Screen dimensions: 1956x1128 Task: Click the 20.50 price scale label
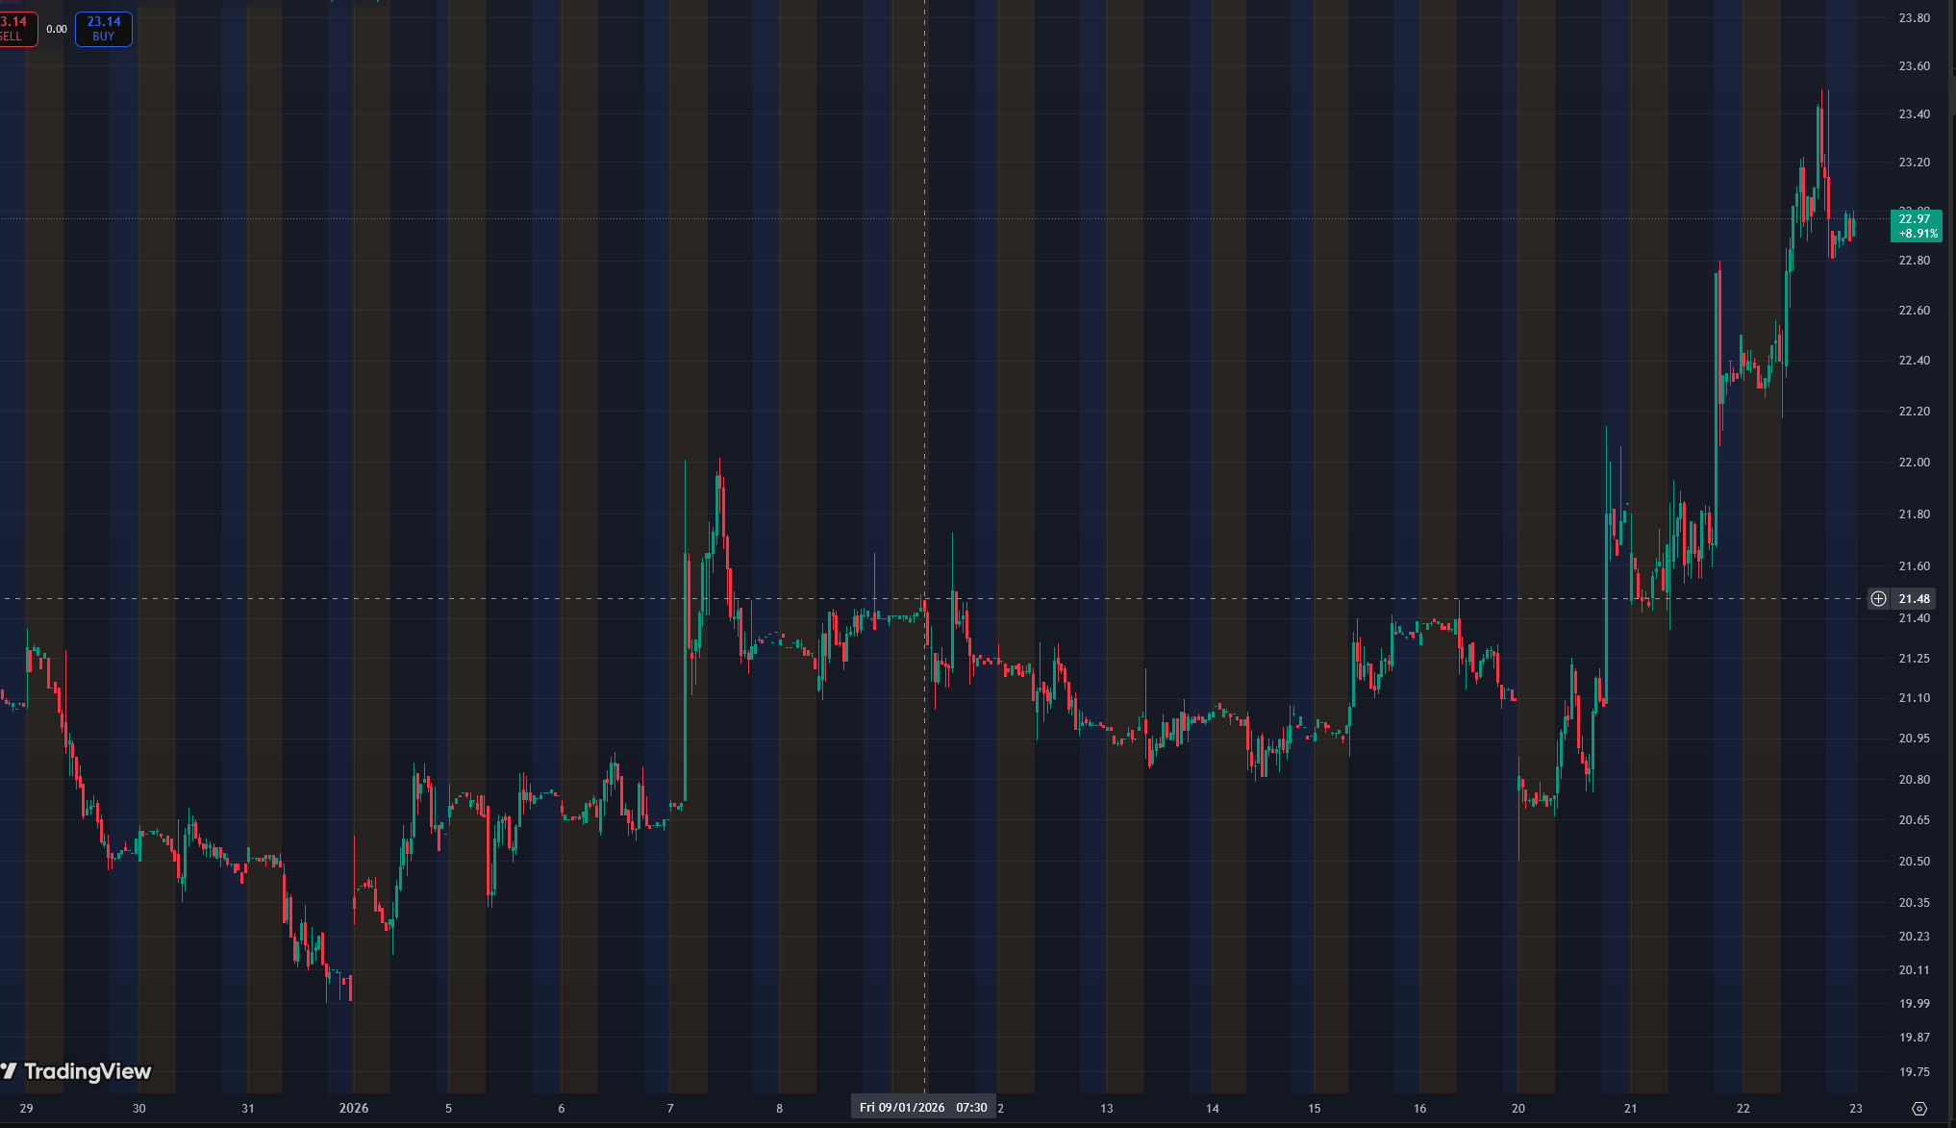point(1914,861)
